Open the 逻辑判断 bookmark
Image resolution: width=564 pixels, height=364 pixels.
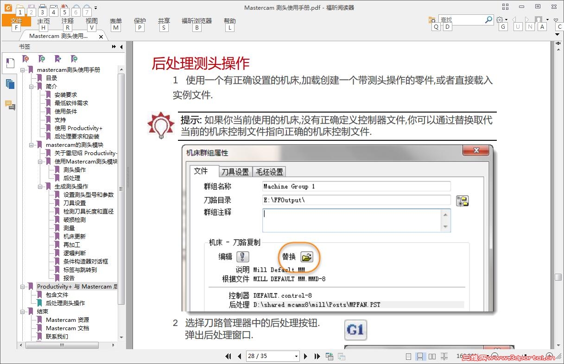75,253
